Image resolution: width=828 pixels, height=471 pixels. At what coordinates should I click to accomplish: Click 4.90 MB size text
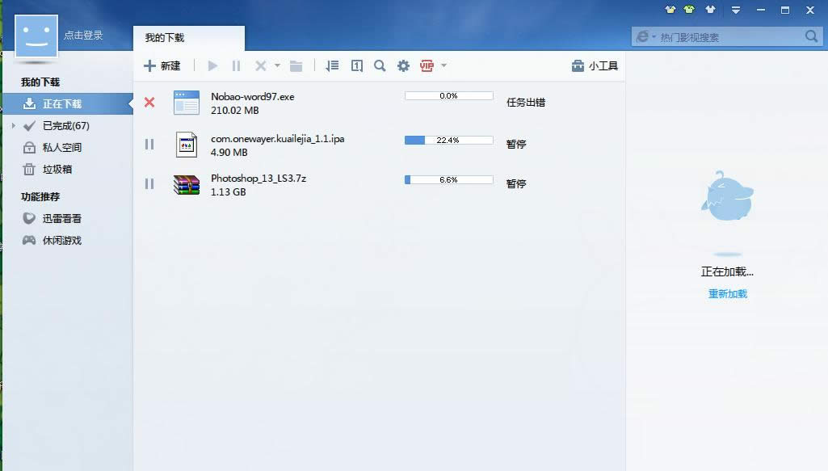click(229, 153)
